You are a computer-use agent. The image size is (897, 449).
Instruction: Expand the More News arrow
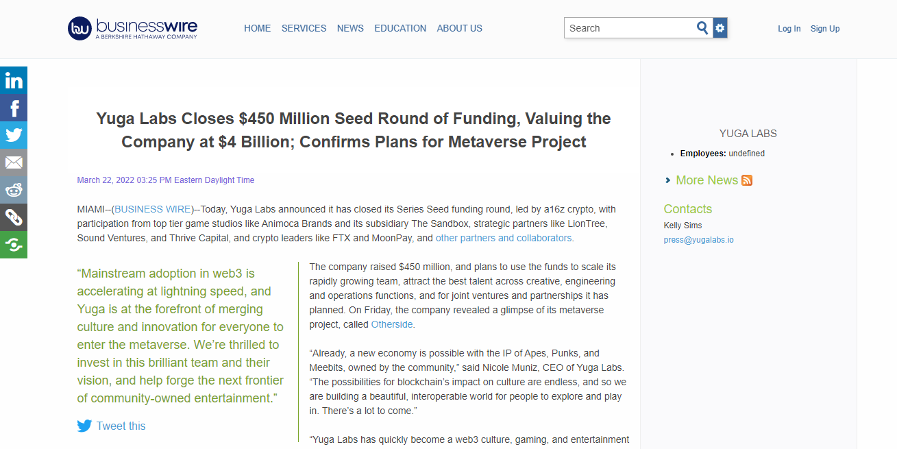pos(668,180)
